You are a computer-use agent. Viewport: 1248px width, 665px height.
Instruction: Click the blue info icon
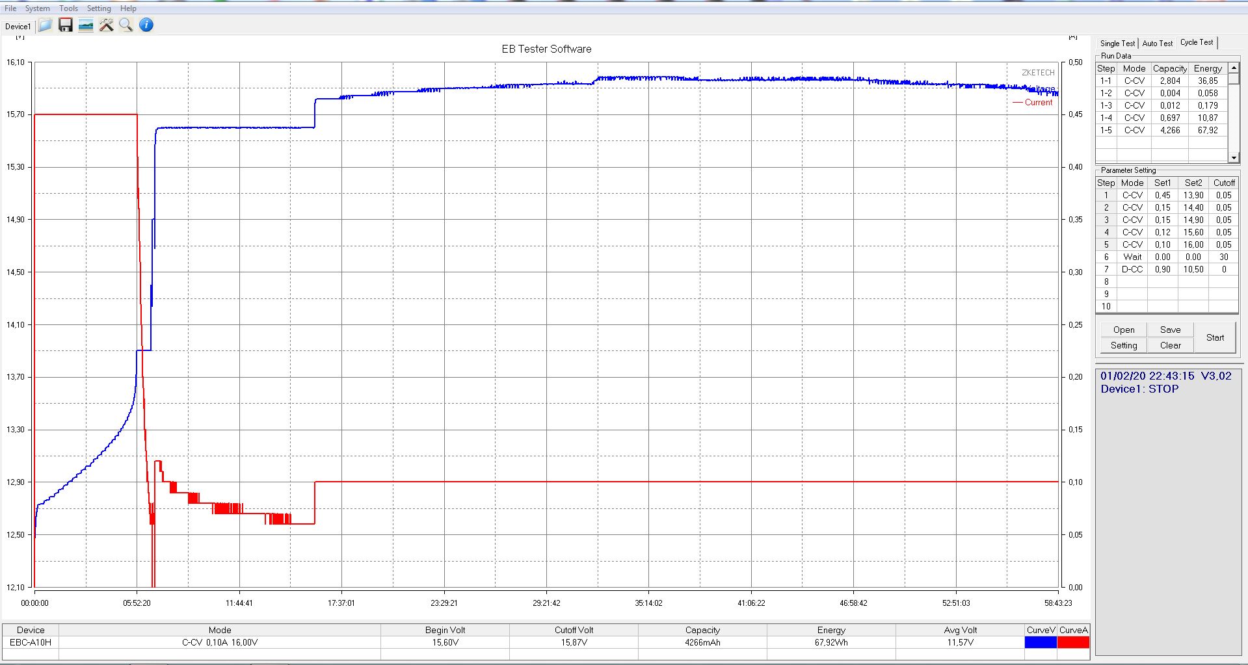pyautogui.click(x=146, y=25)
